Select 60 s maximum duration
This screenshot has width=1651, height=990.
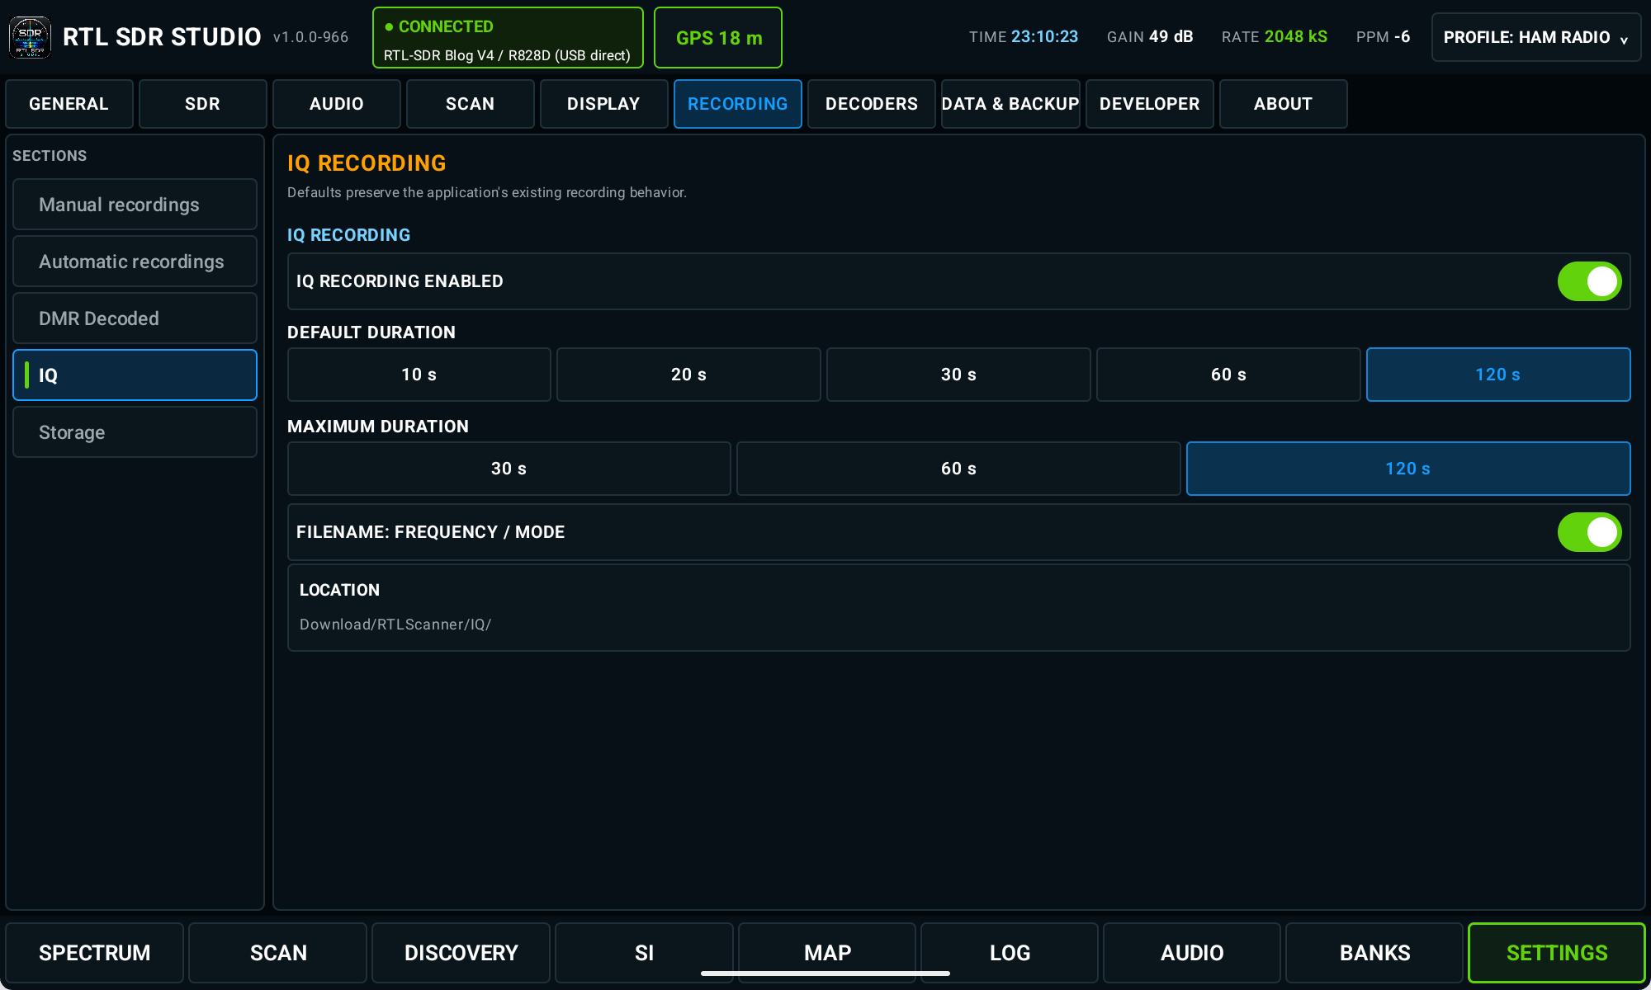(958, 469)
